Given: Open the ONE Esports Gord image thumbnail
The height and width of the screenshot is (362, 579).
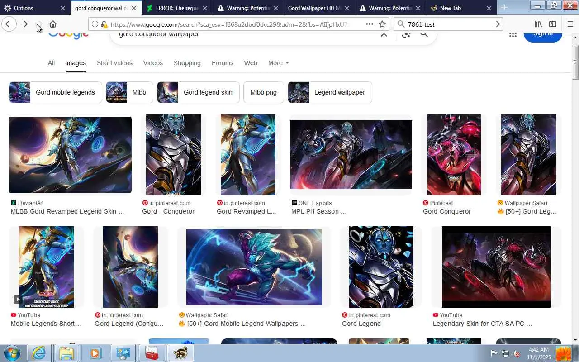Looking at the screenshot, I should pos(351,155).
